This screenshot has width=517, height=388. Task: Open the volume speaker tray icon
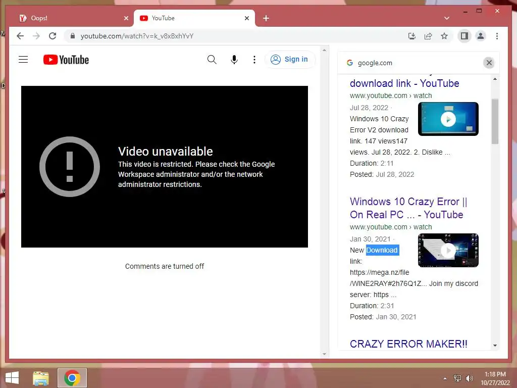pyautogui.click(x=469, y=378)
